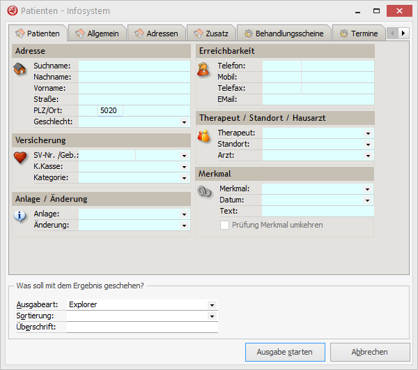Enable Prüfung Merkmal umkehren checkbox
Screen dimensions: 418x370
225,225
